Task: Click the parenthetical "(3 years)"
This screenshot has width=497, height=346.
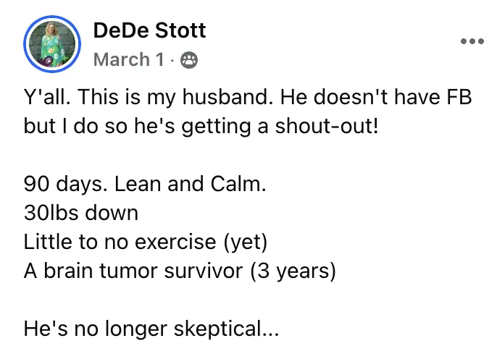Action: pos(293,271)
